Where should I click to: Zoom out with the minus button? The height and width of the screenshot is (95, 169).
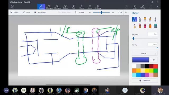click(x=90, y=12)
